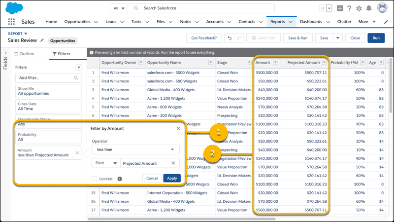Open the Accounts tab
Viewport: 394px width, 222px height.
pyautogui.click(x=215, y=22)
